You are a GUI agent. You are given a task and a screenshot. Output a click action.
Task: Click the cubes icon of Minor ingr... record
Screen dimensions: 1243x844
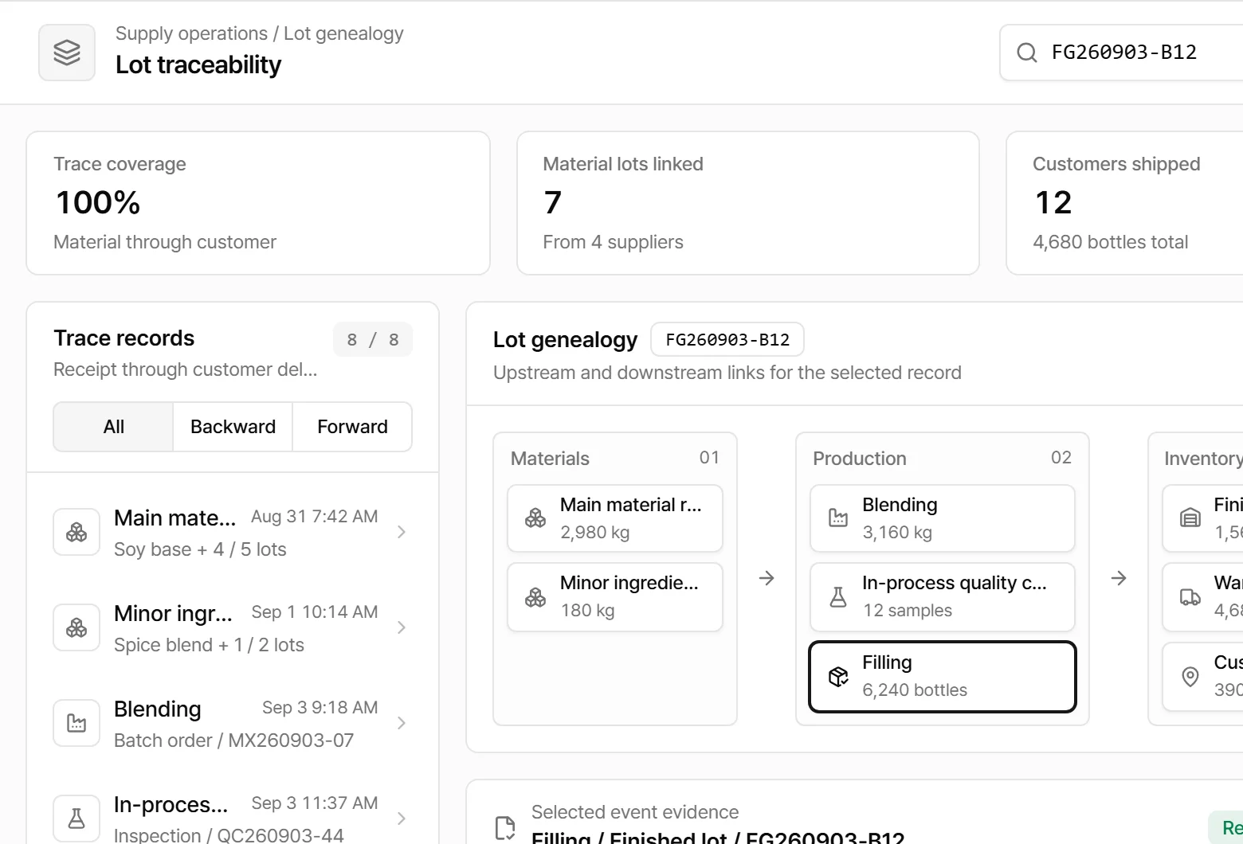click(x=76, y=627)
